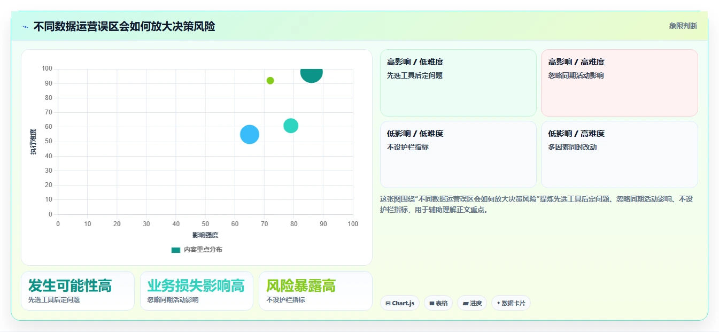Select the 低影响 / 高难度 quadrant card
The image size is (719, 332).
619,155
